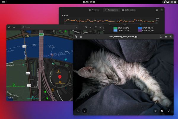The height and width of the screenshot is (119, 178).
Task: Copy the image with the copy icon
Action: click(x=76, y=37)
